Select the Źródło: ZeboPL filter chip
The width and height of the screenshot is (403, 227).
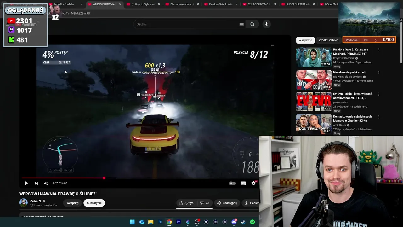coord(329,40)
